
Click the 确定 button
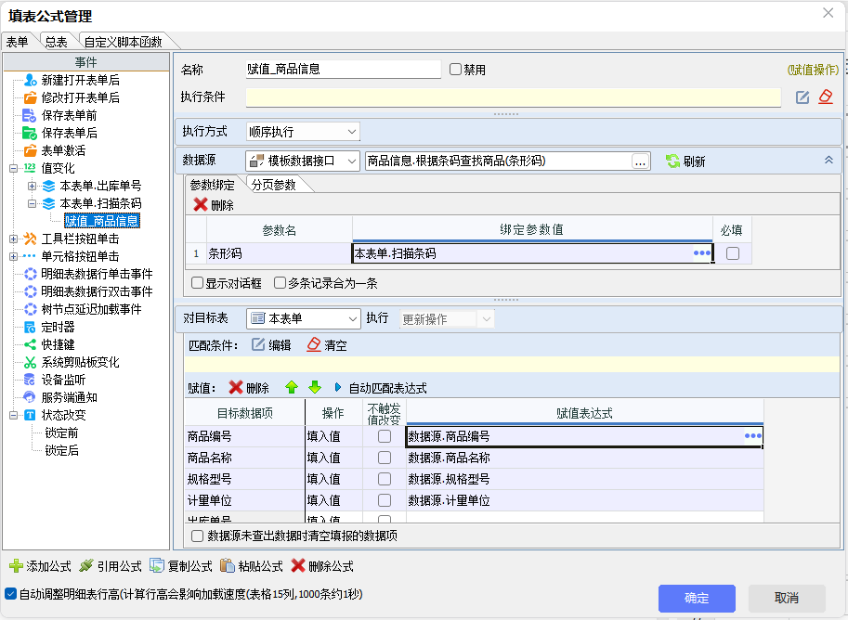point(697,598)
